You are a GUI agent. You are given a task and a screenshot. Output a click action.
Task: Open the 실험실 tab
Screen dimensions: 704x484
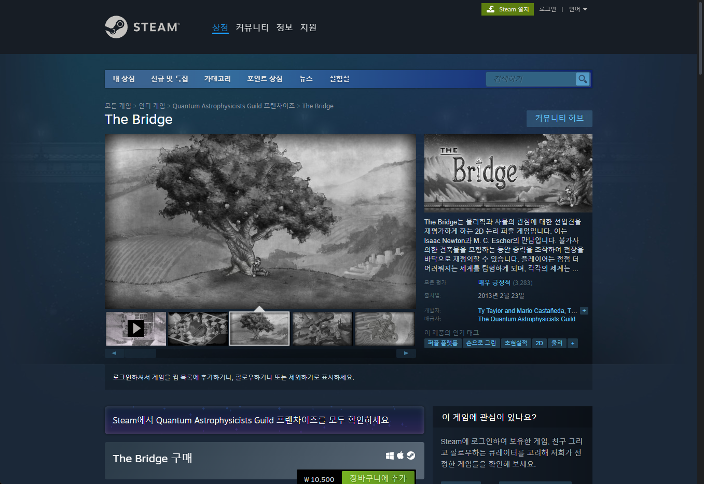click(339, 79)
